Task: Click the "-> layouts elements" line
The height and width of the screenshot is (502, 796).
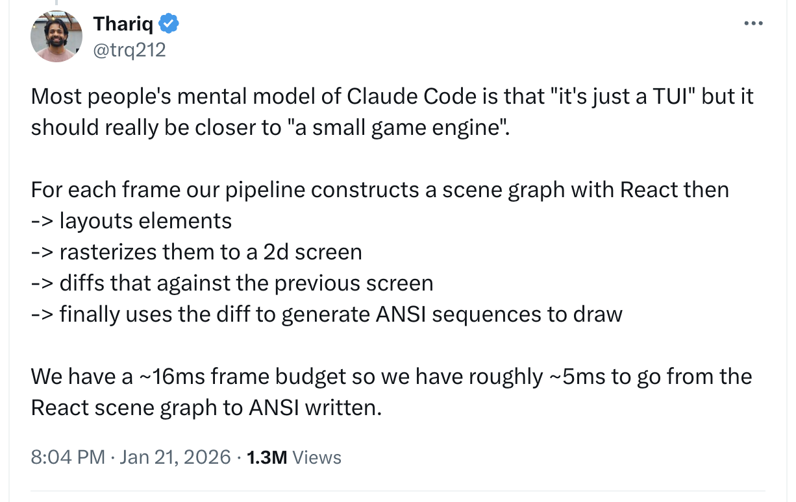Action: pyautogui.click(x=131, y=221)
